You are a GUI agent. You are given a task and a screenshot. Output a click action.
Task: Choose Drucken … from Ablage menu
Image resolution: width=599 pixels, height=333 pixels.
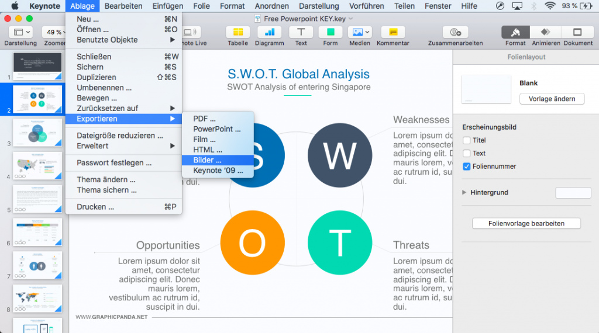tap(124, 207)
